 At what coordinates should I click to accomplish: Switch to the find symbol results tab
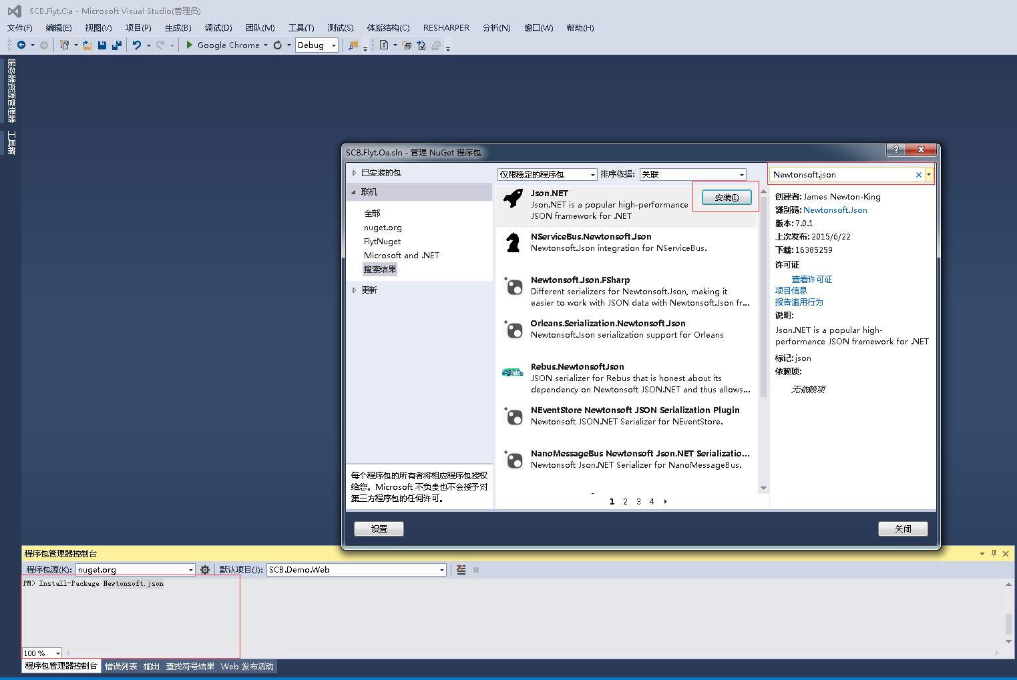(x=190, y=667)
